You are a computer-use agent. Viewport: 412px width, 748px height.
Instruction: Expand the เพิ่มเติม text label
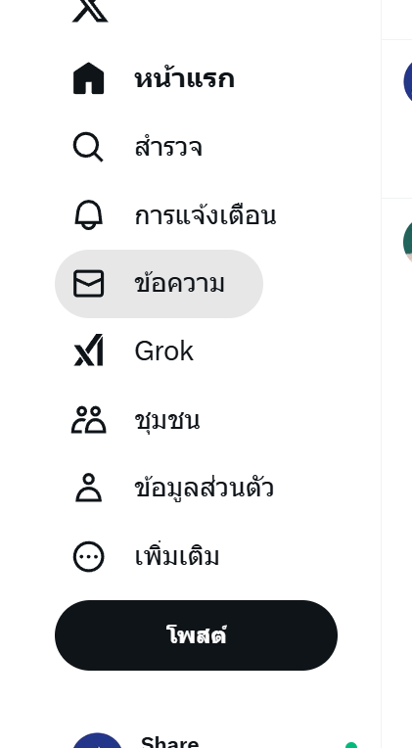[177, 556]
